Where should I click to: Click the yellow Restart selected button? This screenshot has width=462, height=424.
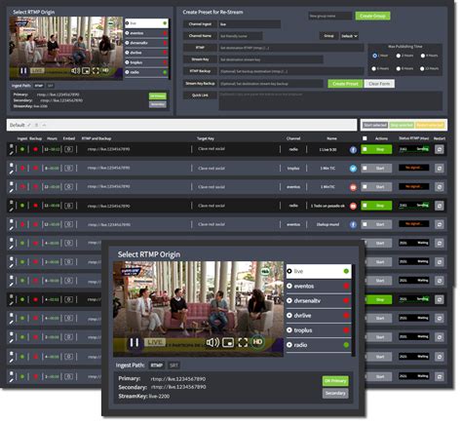point(430,125)
